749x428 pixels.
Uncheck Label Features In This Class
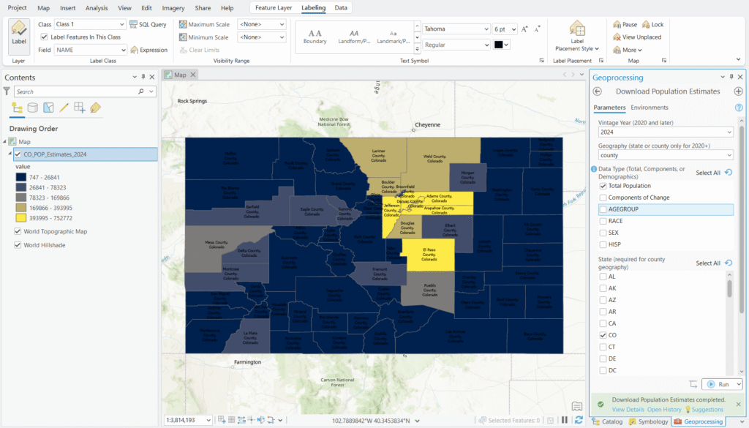tap(45, 37)
